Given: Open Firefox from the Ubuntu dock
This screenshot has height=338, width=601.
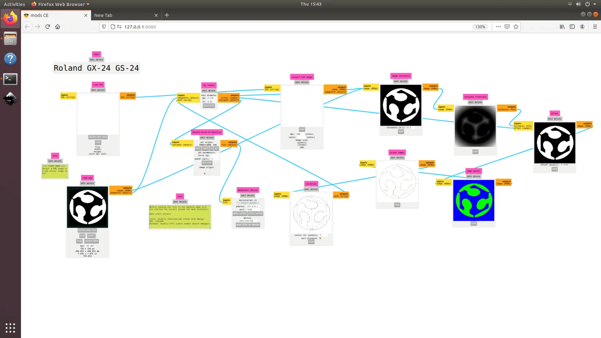Looking at the screenshot, I should click(x=10, y=18).
